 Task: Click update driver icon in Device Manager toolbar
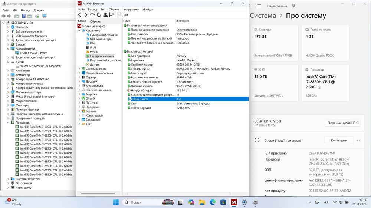[37, 16]
